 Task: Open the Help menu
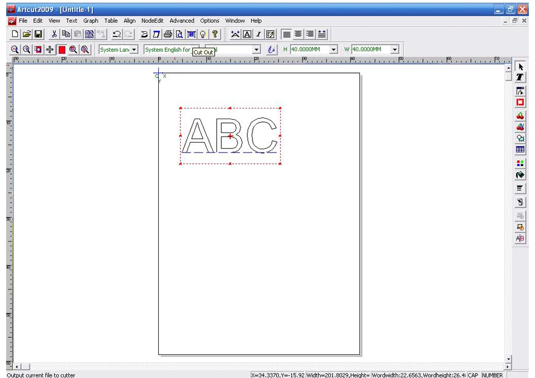click(256, 21)
